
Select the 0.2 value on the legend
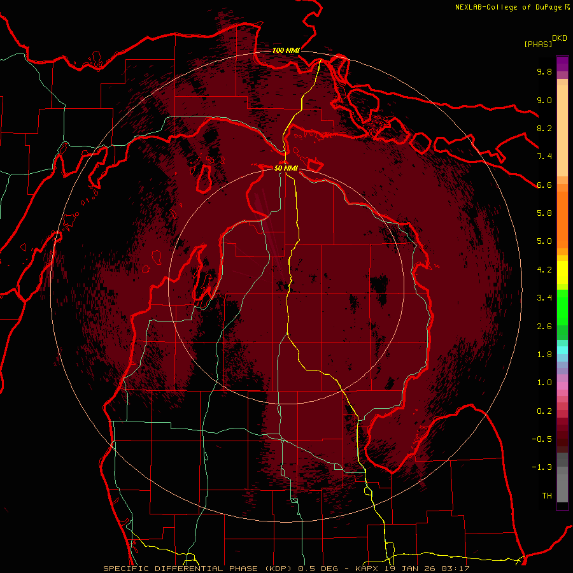point(544,411)
